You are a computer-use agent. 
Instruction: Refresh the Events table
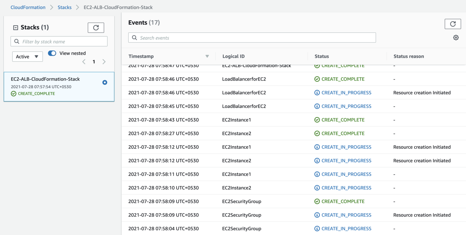[453, 24]
